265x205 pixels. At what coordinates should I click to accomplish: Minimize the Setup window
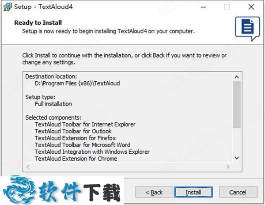point(203,7)
